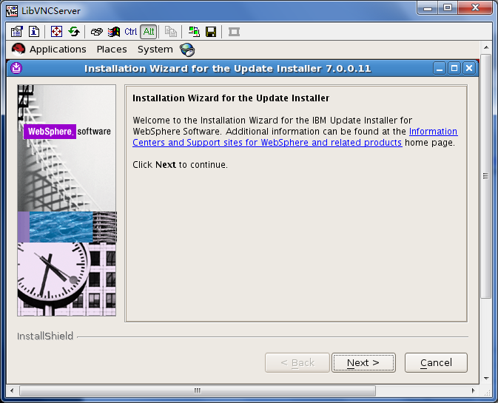498x403 pixels.
Task: Click the WebSphere software banner image
Action: pyautogui.click(x=67, y=200)
